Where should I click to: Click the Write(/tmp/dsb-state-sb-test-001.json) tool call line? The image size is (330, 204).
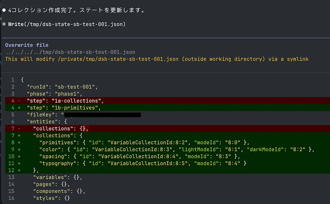pyautogui.click(x=67, y=24)
